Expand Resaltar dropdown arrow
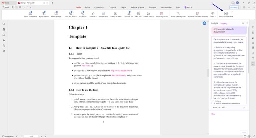256x138 pixels. tap(96, 17)
